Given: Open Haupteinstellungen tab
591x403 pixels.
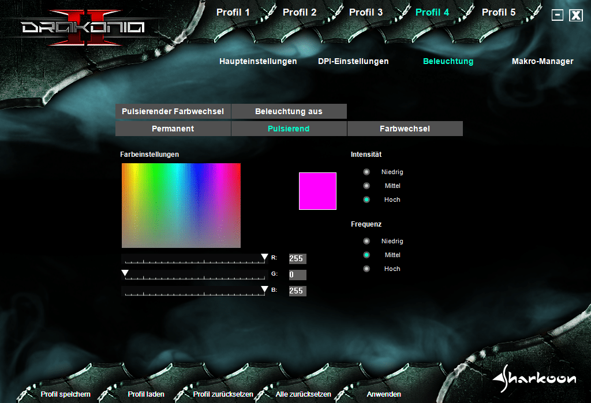Looking at the screenshot, I should (258, 61).
